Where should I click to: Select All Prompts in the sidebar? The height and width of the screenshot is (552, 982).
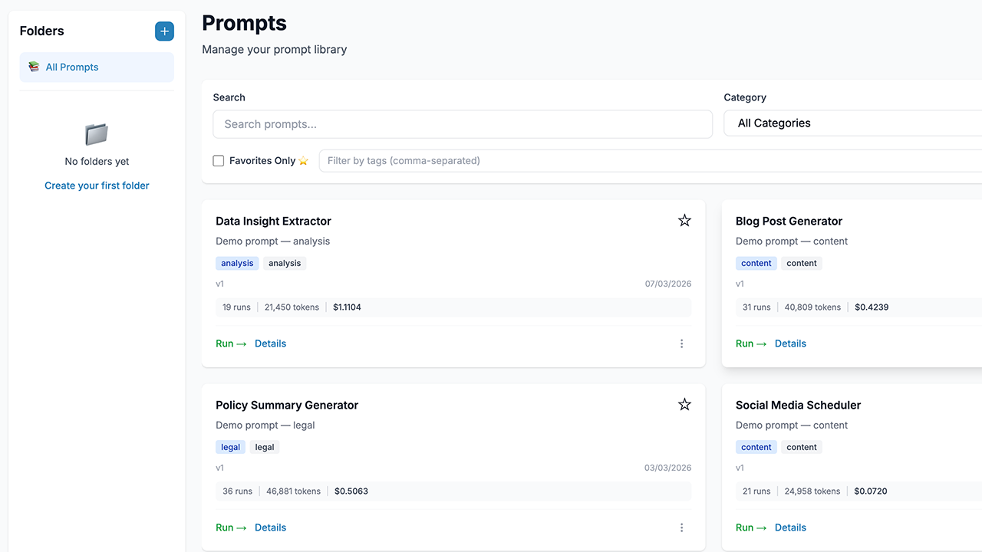coord(97,67)
